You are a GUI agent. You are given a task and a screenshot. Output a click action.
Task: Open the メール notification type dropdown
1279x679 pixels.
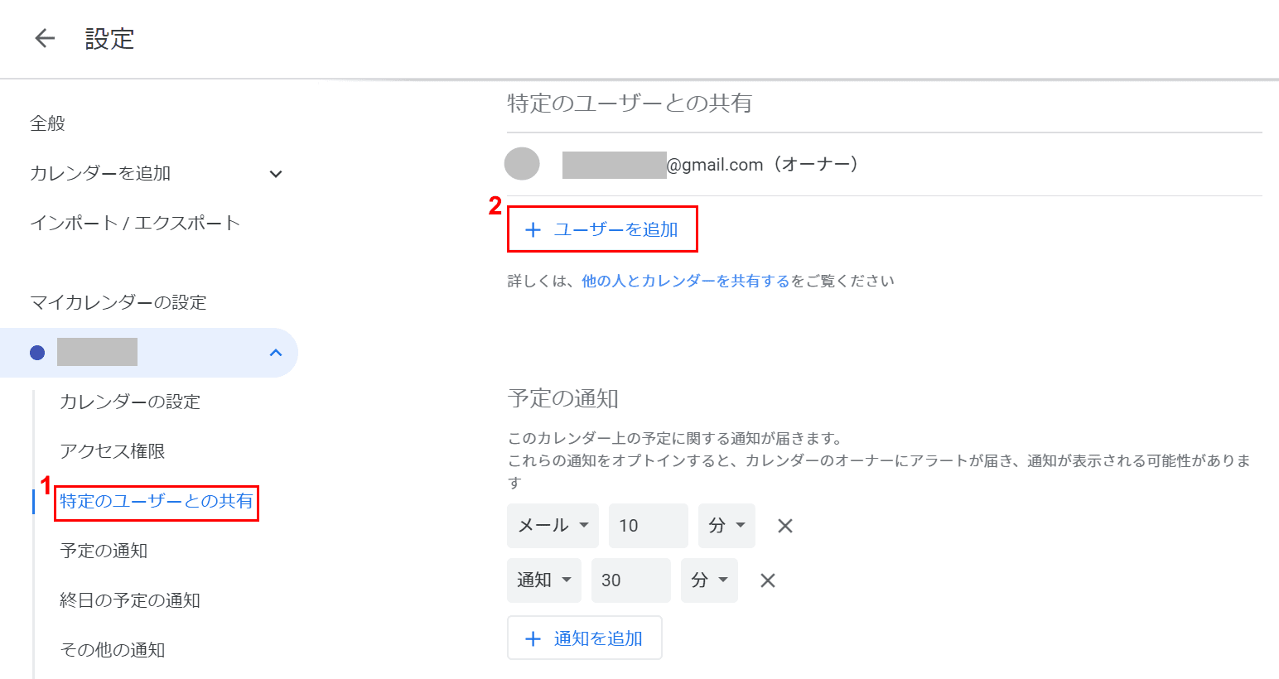click(553, 526)
